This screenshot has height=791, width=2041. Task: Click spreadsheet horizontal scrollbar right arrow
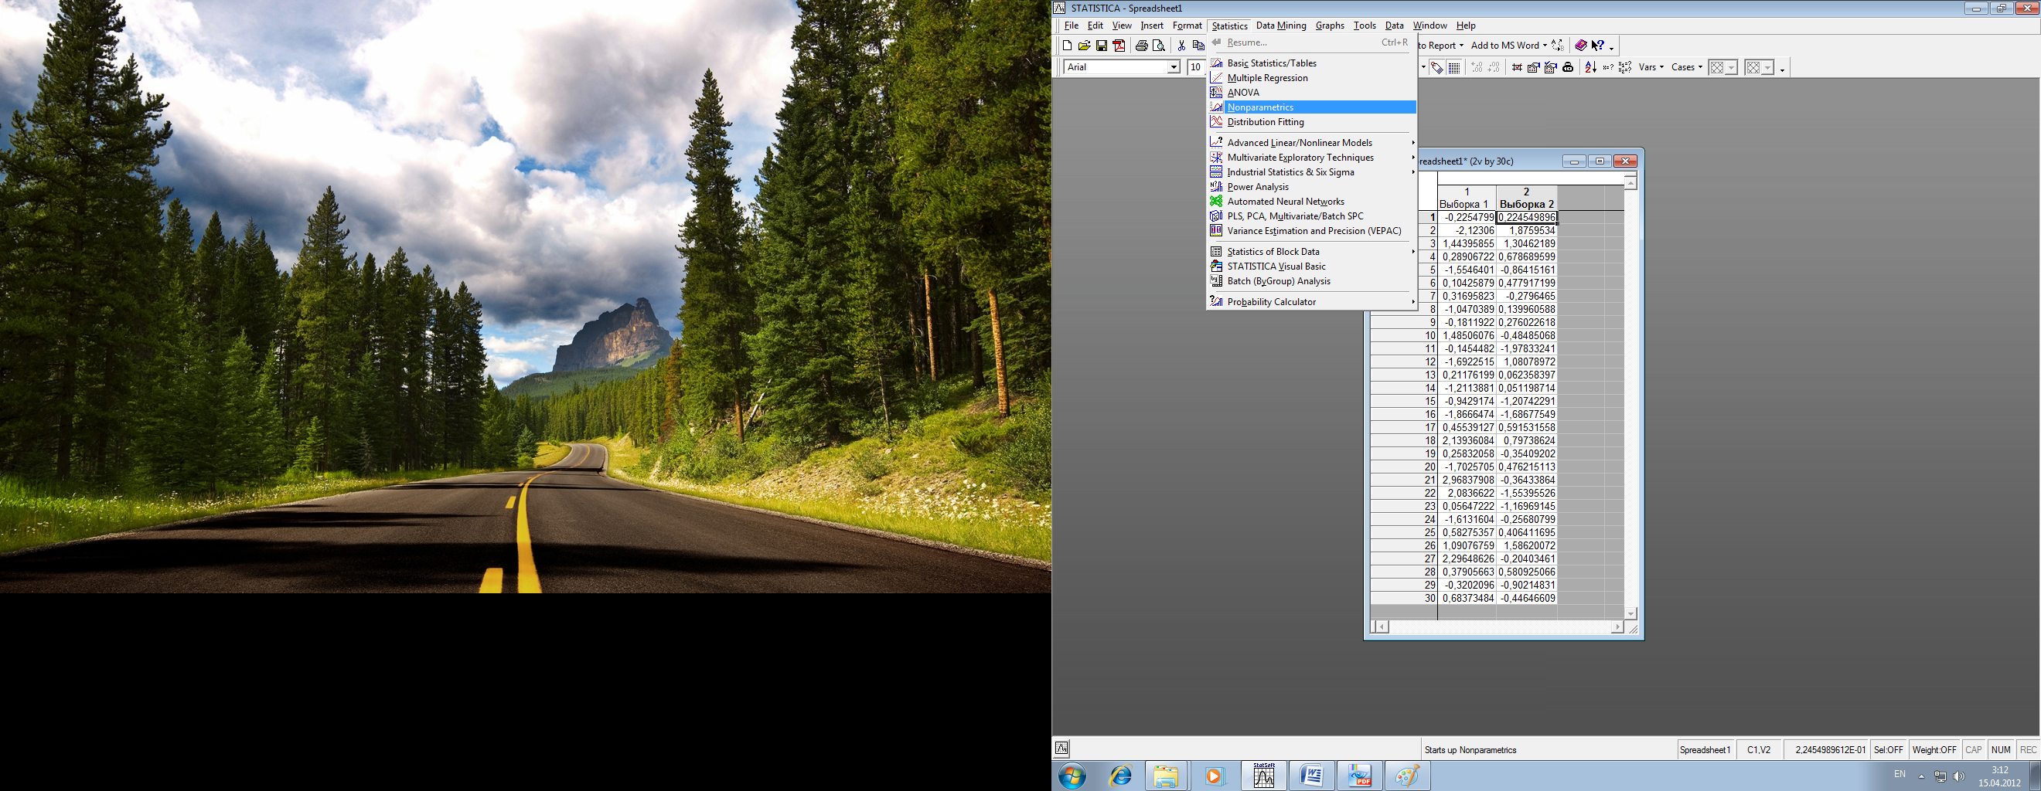[1617, 627]
